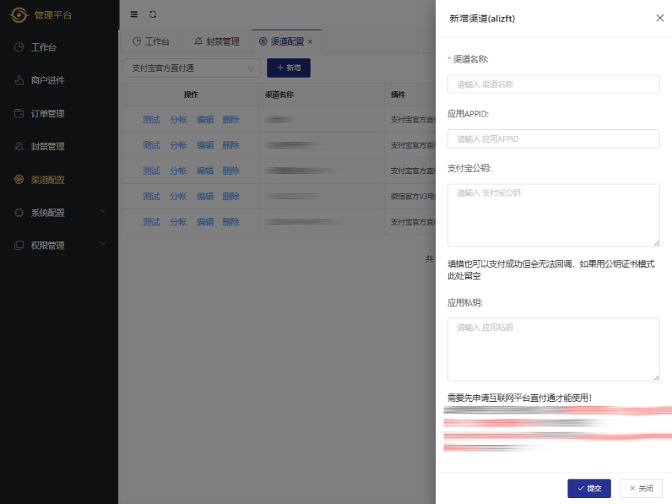Click 编辑 in the last table row

pos(205,222)
